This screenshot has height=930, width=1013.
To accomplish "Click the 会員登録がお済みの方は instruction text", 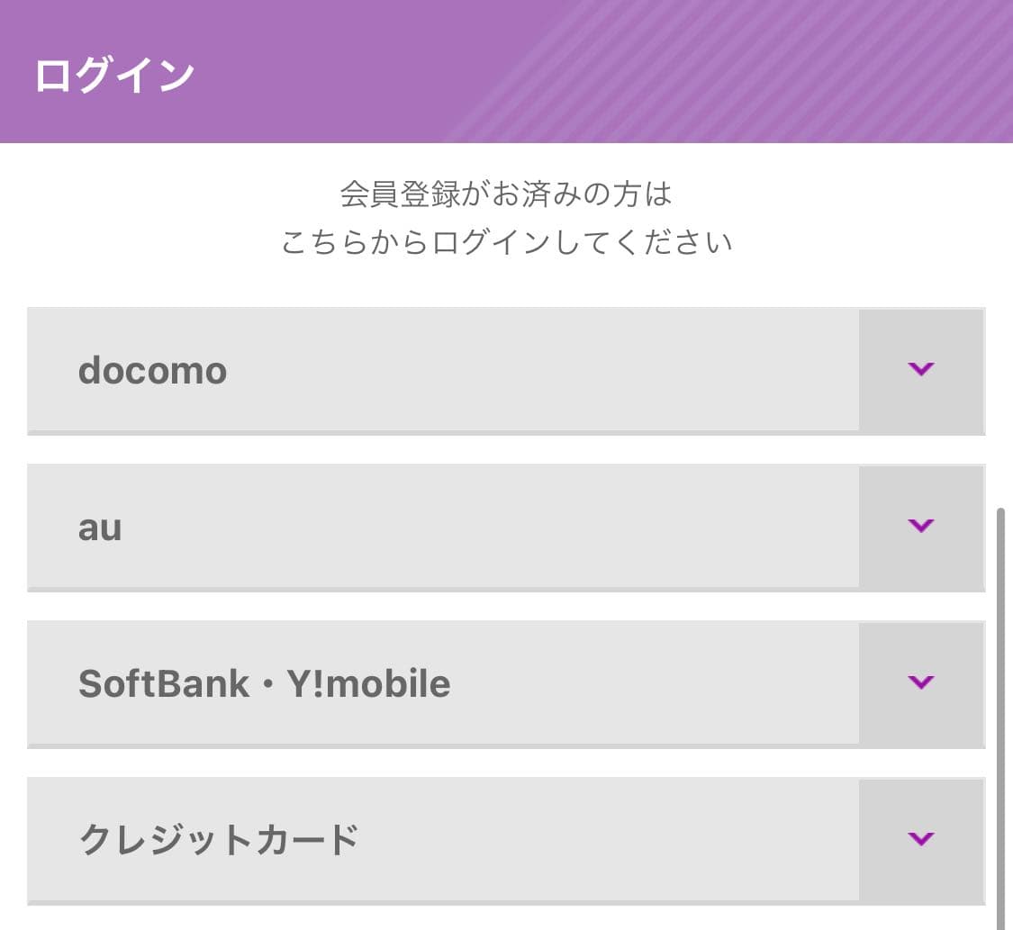I will coord(506,194).
